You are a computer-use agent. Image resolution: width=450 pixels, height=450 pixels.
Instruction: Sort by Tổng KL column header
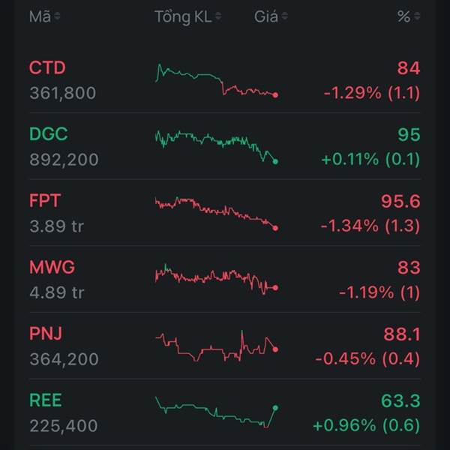188,16
